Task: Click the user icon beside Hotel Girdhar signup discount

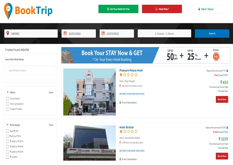Action: [227, 128]
